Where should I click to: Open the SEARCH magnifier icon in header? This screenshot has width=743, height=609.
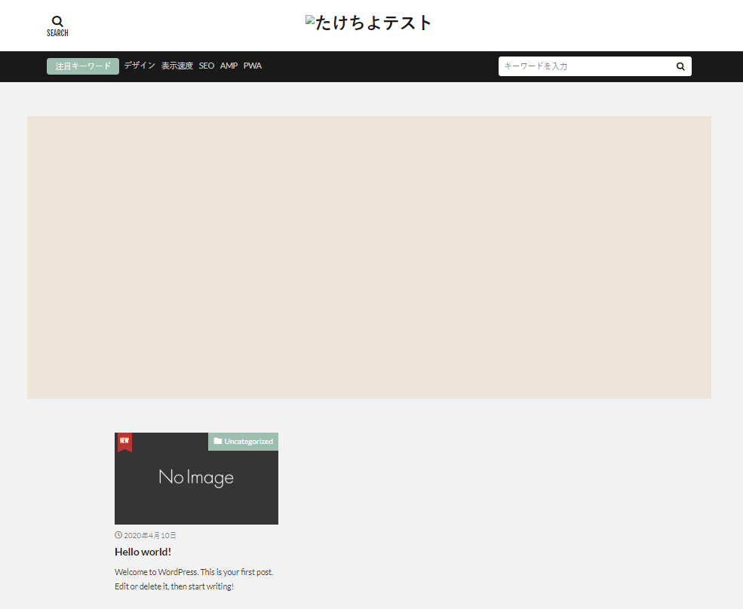(57, 22)
